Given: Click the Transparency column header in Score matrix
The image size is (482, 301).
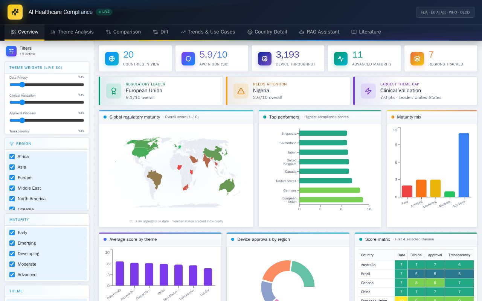Looking at the screenshot, I should click(x=459, y=255).
